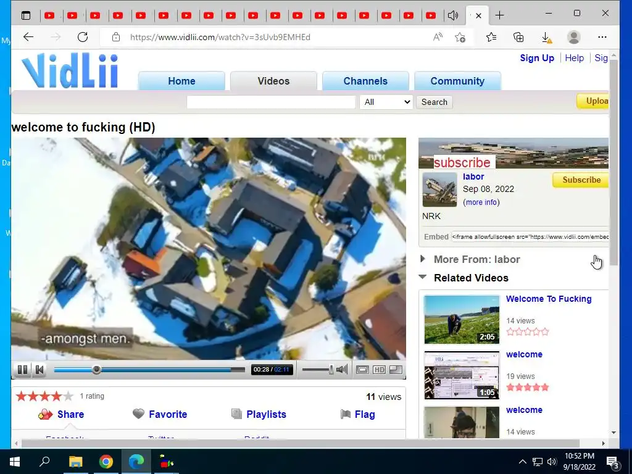The image size is (632, 474).
Task: Open the Windows Start menu
Action: [x=15, y=462]
